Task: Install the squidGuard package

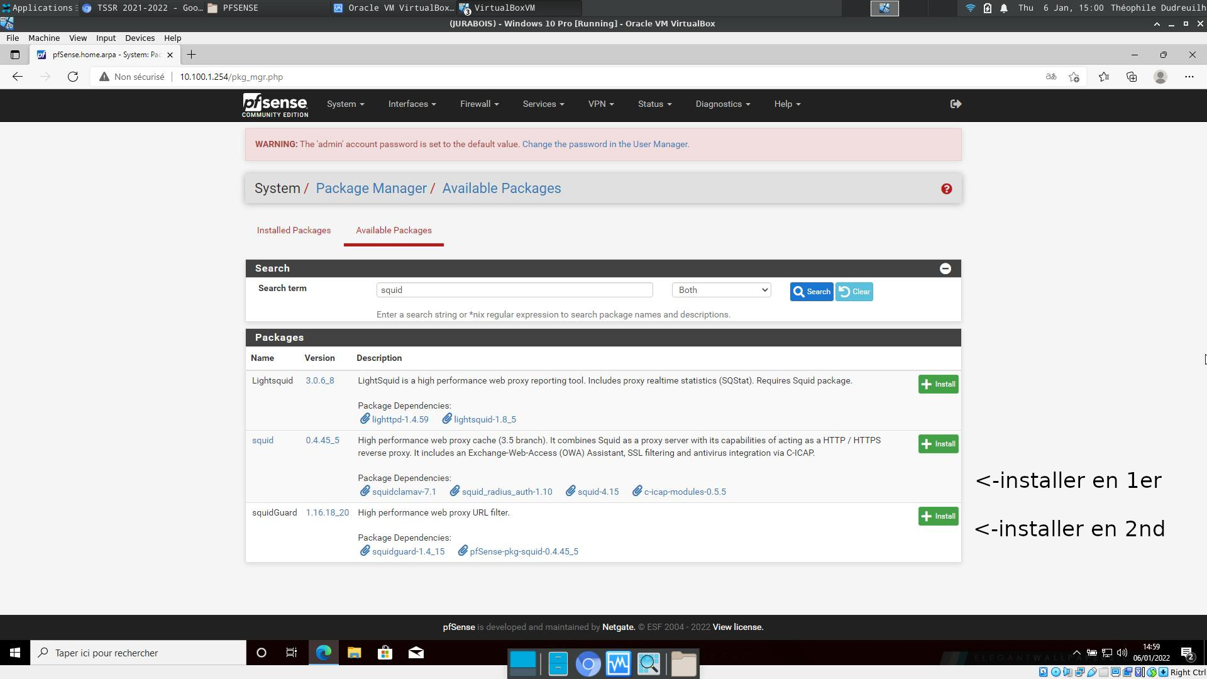Action: click(x=938, y=516)
